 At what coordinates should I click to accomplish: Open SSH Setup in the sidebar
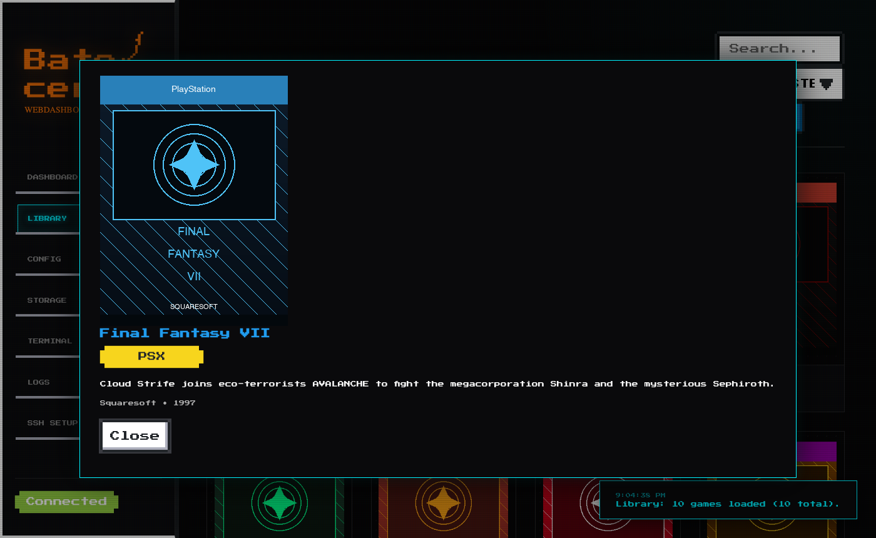pos(48,423)
